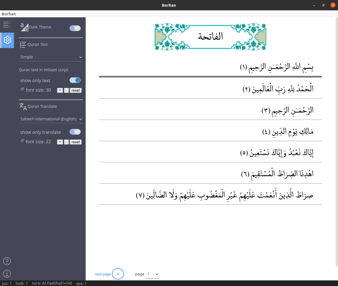Screen dimensions: 338x286
Task: Increase Quran text font size 30
Action: 60,90
